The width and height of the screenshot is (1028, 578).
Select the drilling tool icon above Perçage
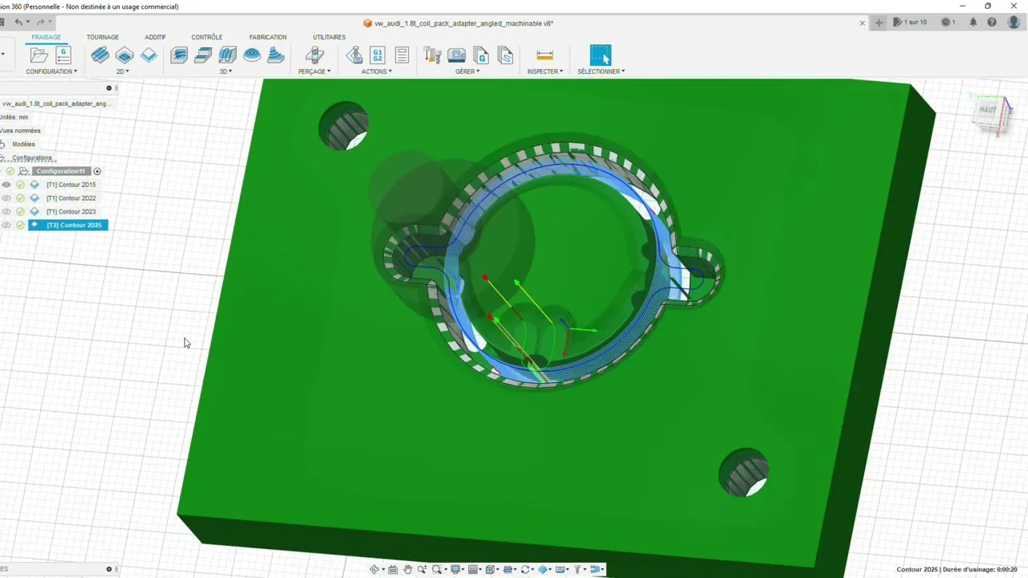click(315, 55)
